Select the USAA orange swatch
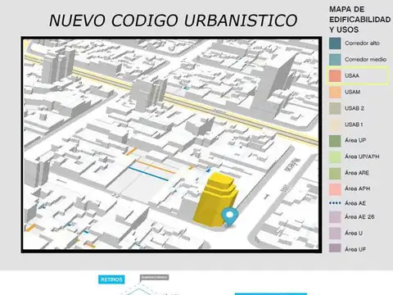Screen dimensions: 393x295 335,75
